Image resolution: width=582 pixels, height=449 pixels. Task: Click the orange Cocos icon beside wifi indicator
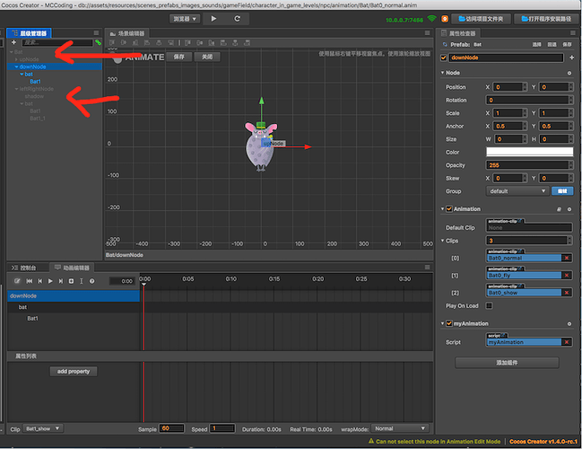pyautogui.click(x=445, y=19)
